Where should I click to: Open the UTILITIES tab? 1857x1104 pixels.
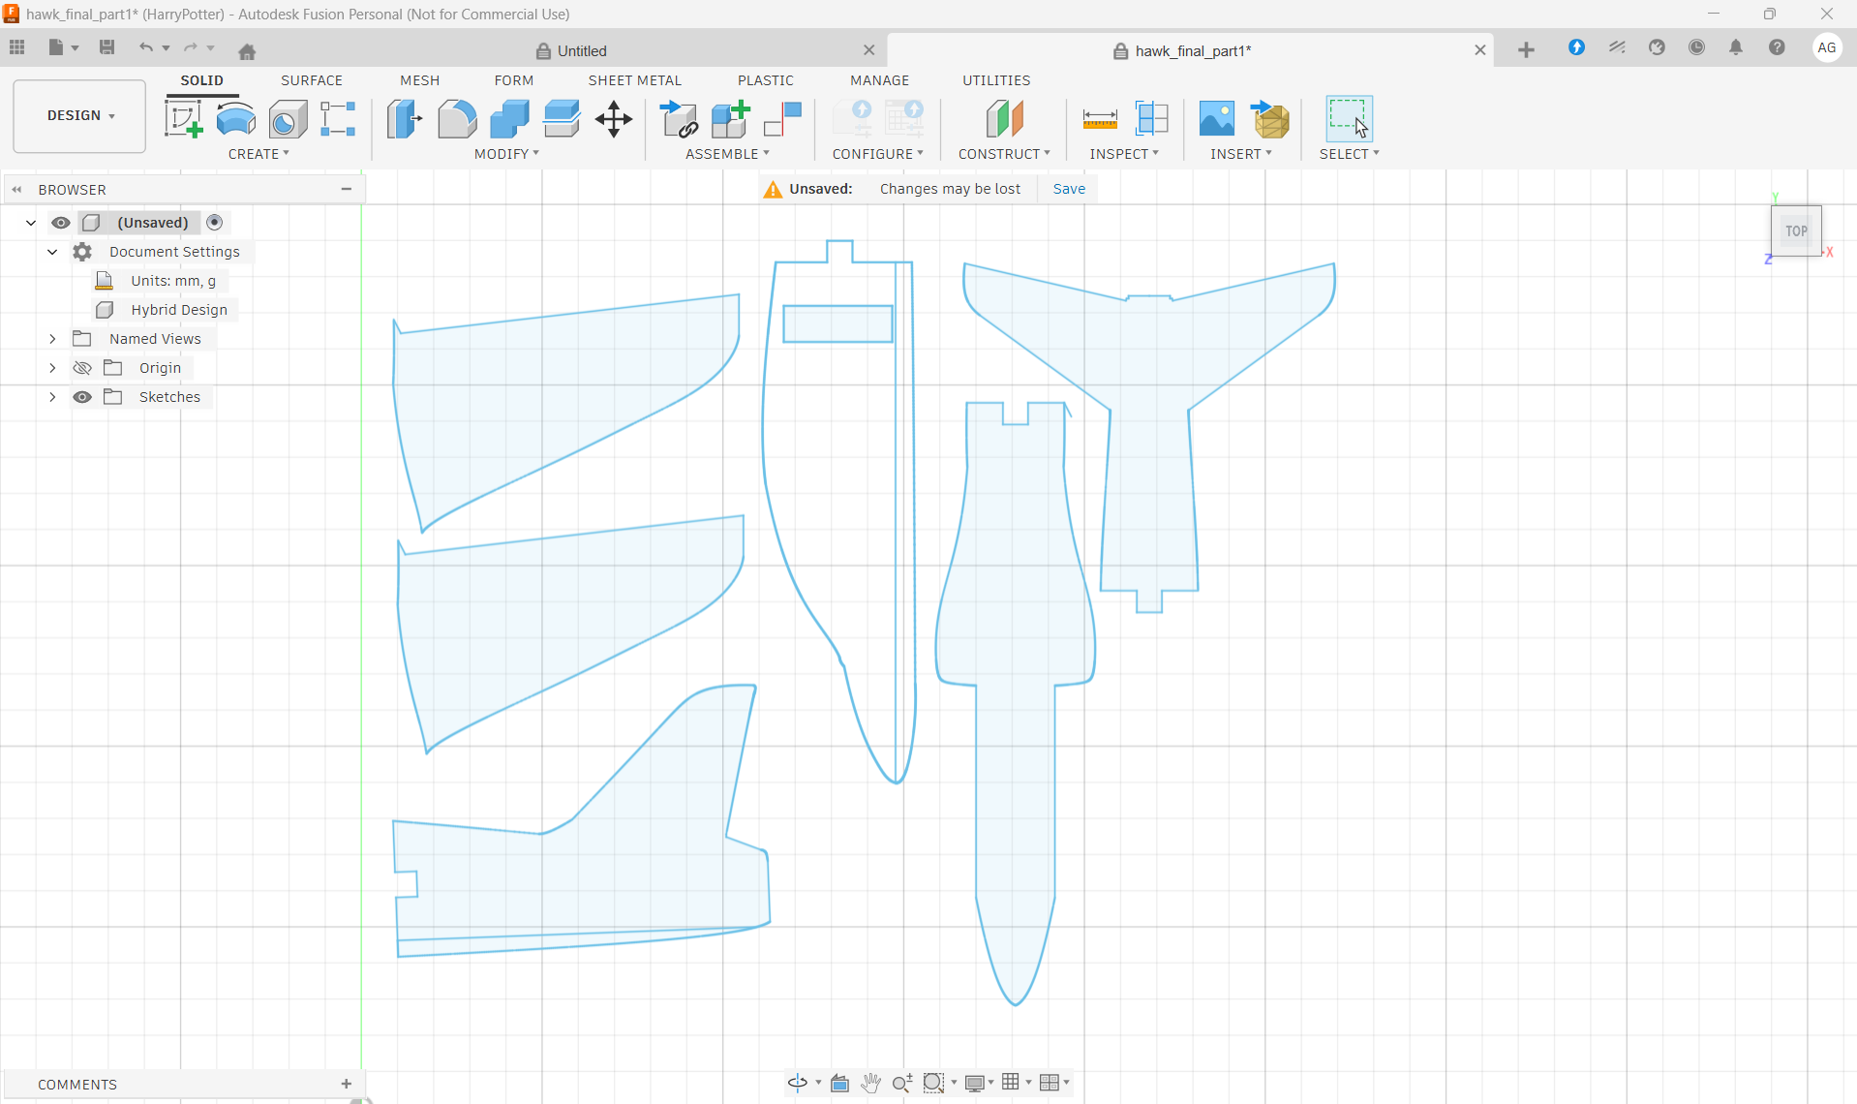(996, 80)
